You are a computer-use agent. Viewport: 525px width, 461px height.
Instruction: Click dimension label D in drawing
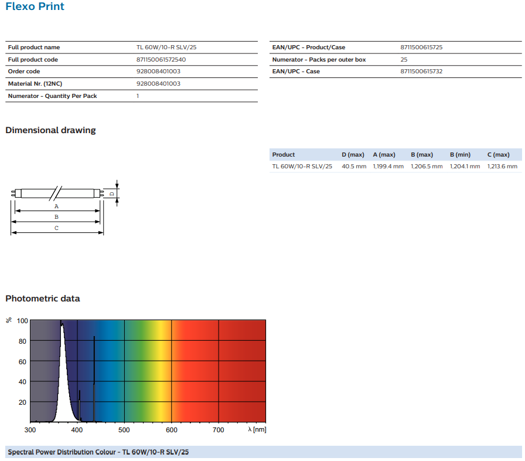point(112,194)
